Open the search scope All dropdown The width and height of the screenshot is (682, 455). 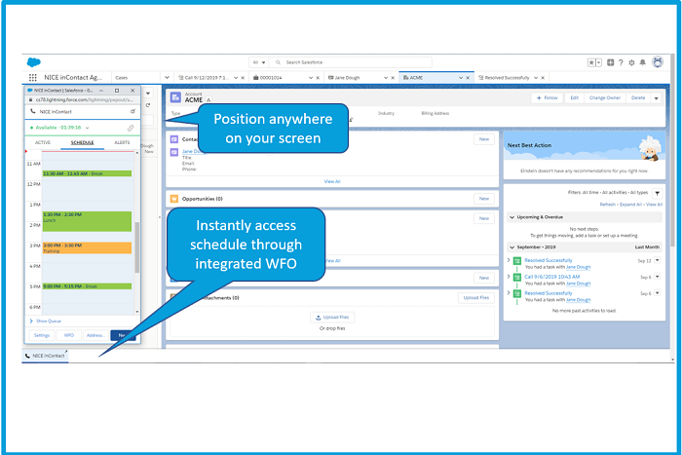258,61
